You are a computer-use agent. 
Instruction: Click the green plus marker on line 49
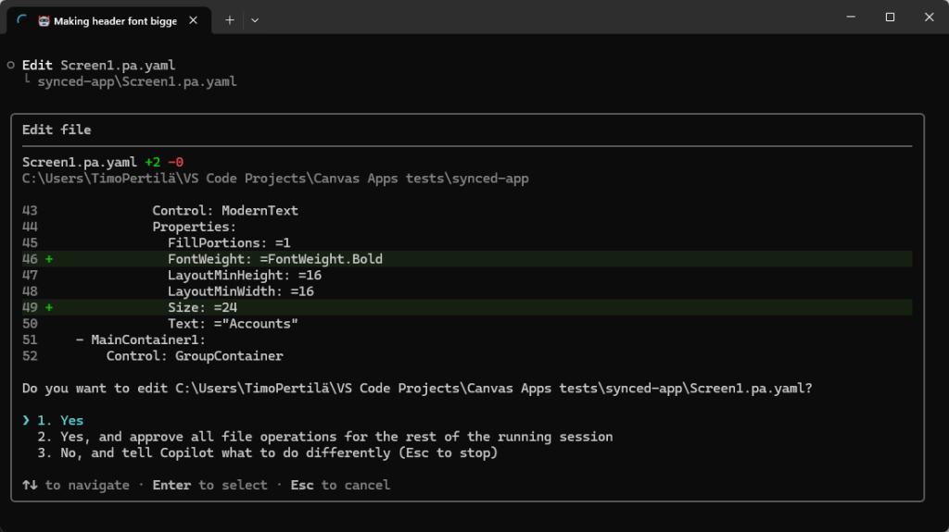[48, 307]
